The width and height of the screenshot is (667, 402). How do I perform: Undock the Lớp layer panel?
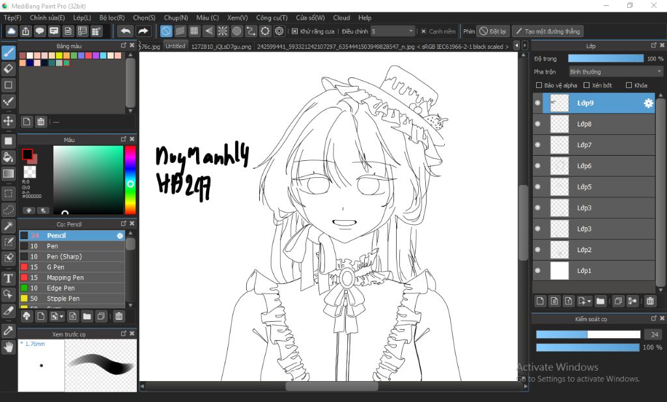(x=654, y=45)
